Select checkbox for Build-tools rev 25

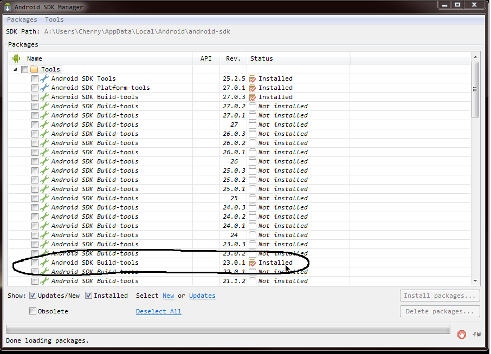click(35, 198)
